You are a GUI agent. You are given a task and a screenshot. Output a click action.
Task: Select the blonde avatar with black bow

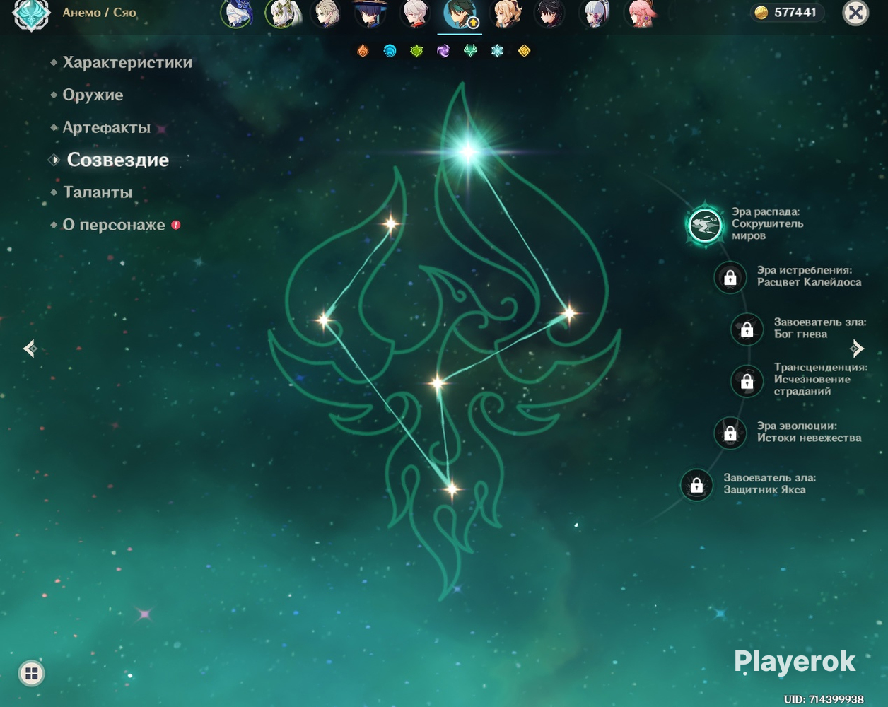pyautogui.click(x=505, y=13)
